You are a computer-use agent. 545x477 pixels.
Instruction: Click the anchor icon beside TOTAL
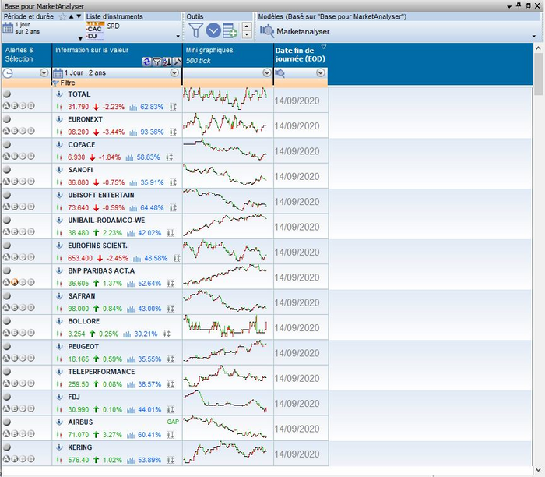point(59,94)
